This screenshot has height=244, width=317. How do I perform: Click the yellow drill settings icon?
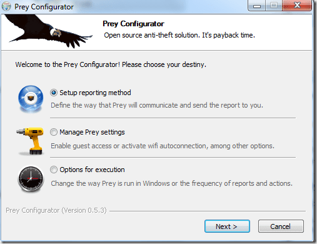(x=30, y=141)
